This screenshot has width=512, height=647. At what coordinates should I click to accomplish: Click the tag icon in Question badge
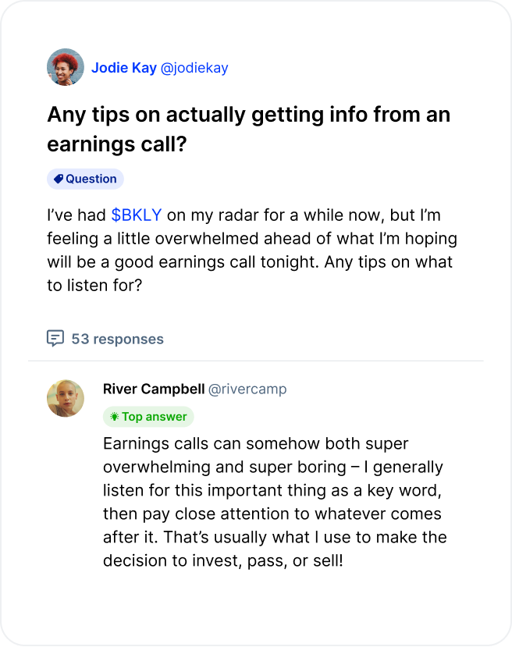coord(58,179)
